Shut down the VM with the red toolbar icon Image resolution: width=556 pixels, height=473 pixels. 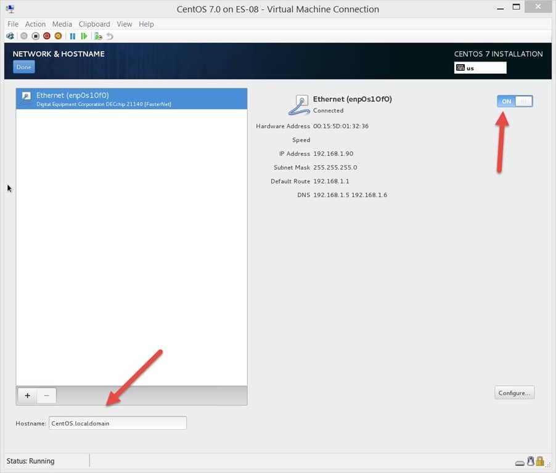pos(46,36)
